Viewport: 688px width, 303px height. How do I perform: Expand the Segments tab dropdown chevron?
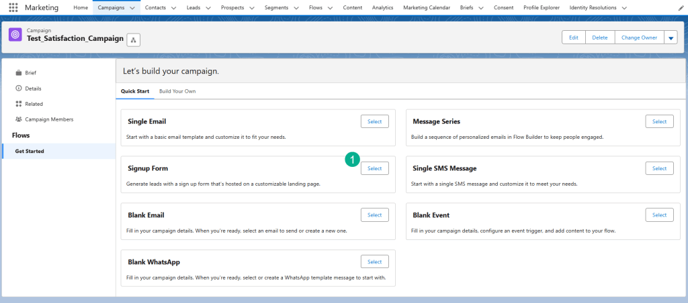coord(298,7)
